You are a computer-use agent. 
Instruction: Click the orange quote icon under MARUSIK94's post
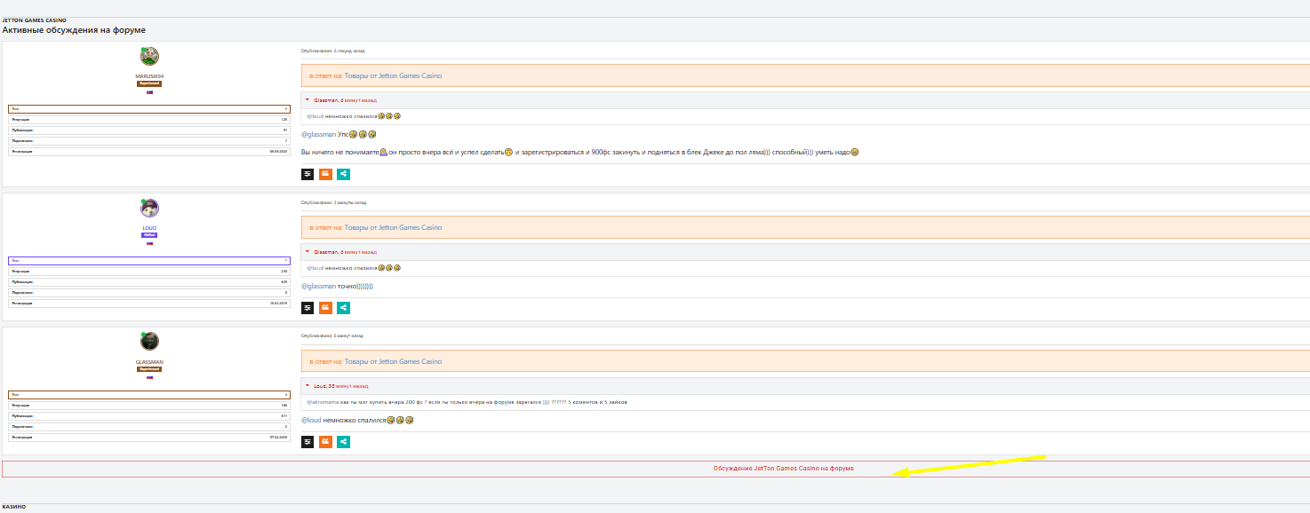325,174
